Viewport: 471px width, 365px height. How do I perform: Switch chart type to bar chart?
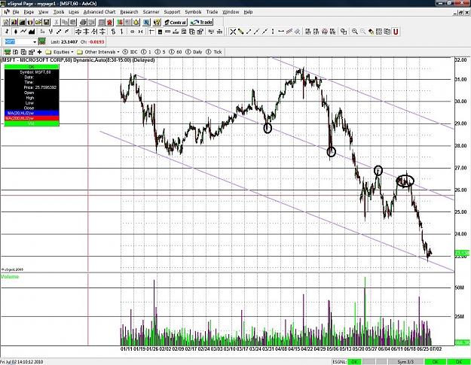[7, 32]
